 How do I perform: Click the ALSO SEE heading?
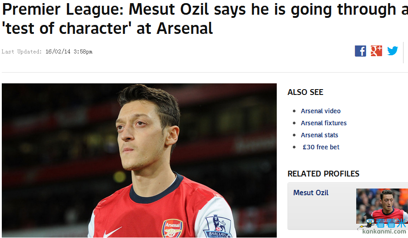click(x=305, y=92)
